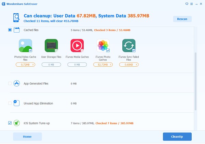The image size is (205, 144).
Task: Click the iTunes Photo Caches flower icon
Action: coord(103,46)
